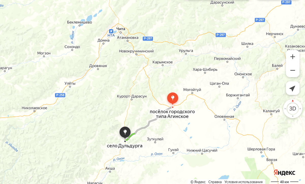
Task: Open the Яндекс logo link
Action: click(284, 173)
